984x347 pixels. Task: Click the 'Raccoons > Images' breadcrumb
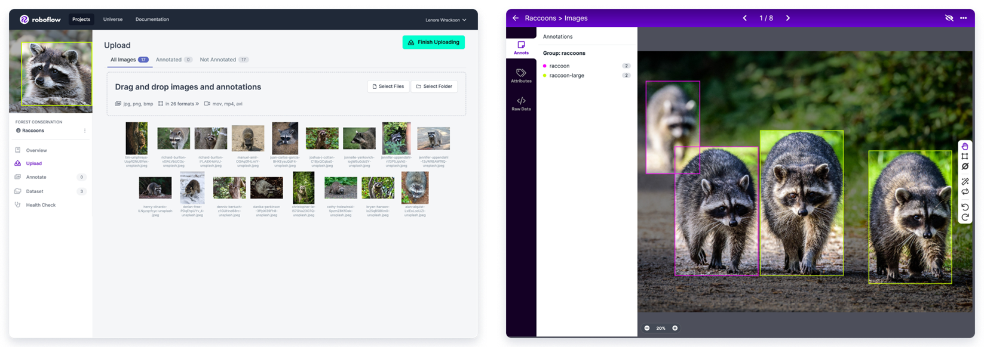(x=556, y=18)
